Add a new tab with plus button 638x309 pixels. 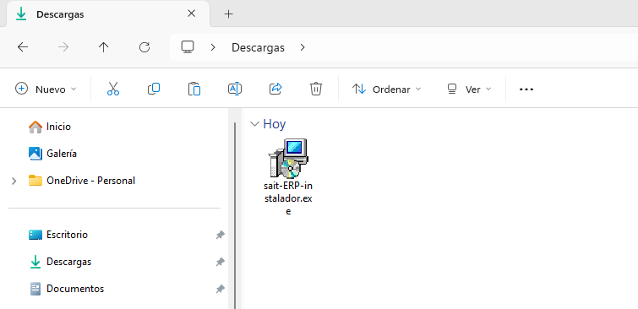[229, 14]
